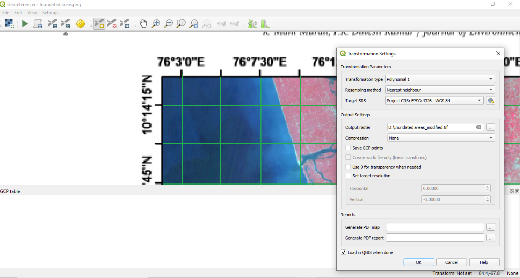This screenshot has width=520, height=278.
Task: Cancel the Transformation Settings dialog
Action: 451,262
